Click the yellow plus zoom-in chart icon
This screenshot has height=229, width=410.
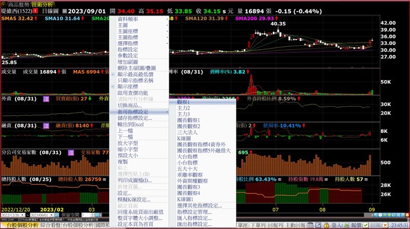389,215
